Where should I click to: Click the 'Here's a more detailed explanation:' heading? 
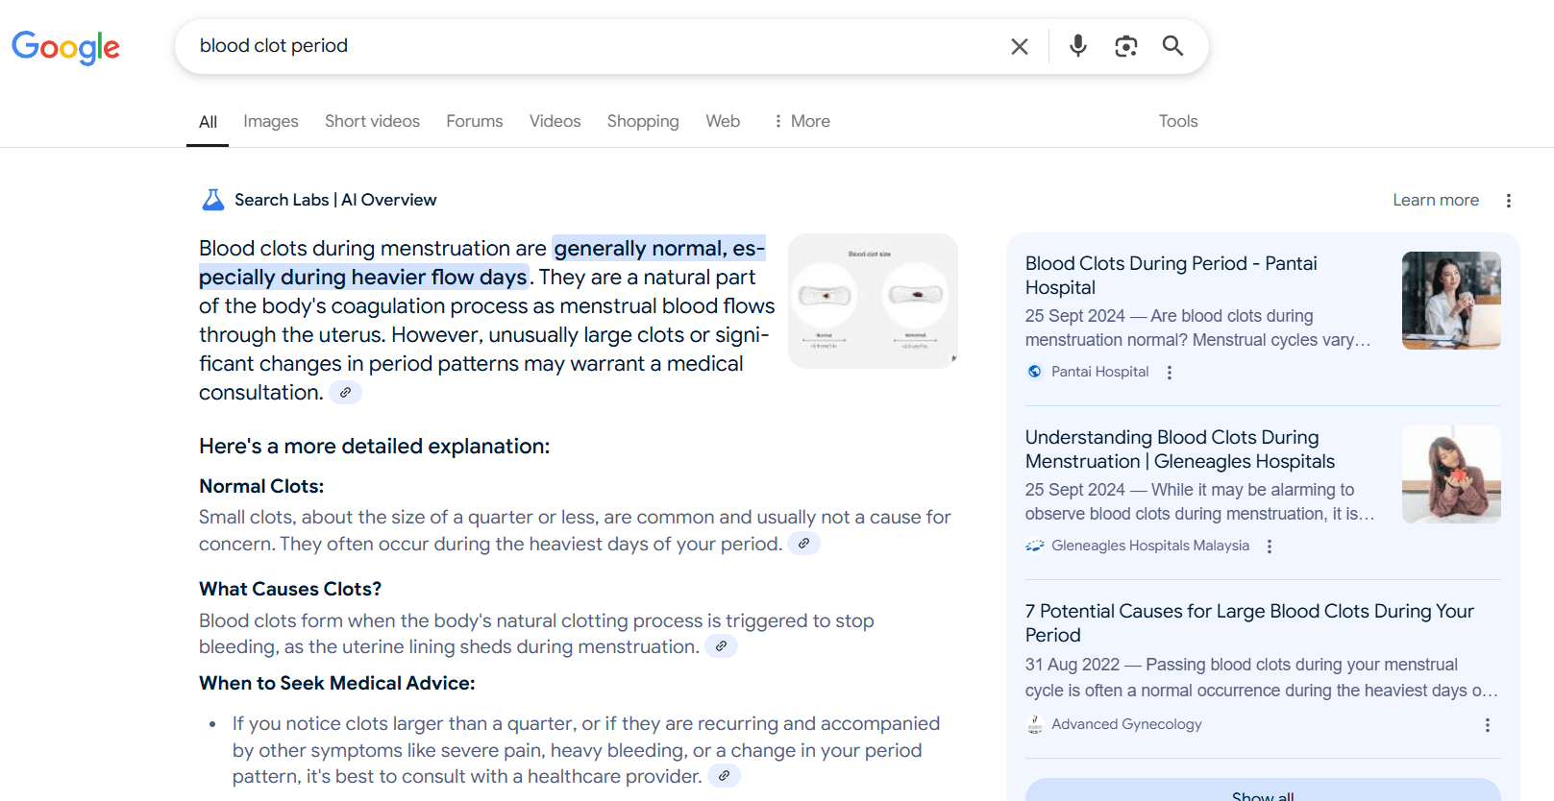(x=375, y=447)
